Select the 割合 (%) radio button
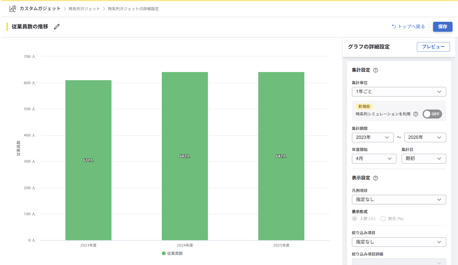This screenshot has height=265, width=458. coord(383,219)
